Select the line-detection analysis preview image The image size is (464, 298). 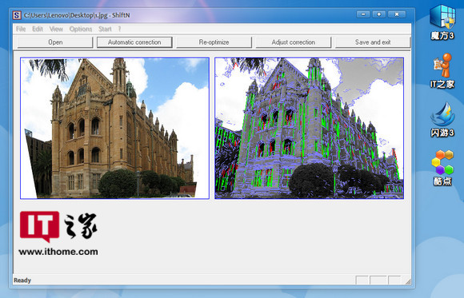310,128
